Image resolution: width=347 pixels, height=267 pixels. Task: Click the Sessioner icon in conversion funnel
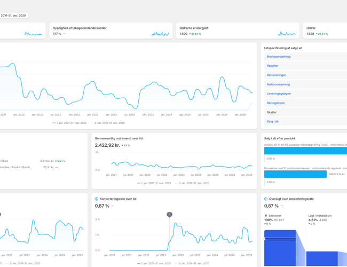266,216
